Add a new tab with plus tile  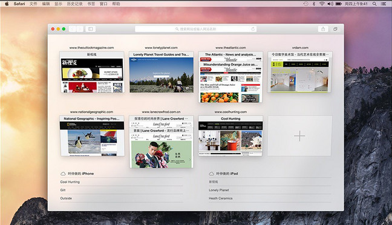[x=300, y=136]
